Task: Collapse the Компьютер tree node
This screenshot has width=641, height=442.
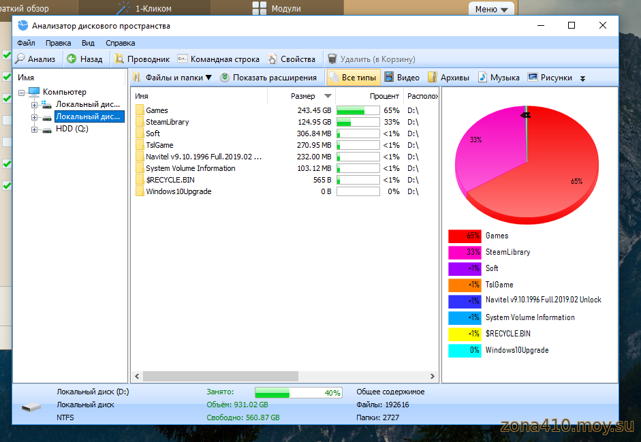Action: pyautogui.click(x=22, y=92)
